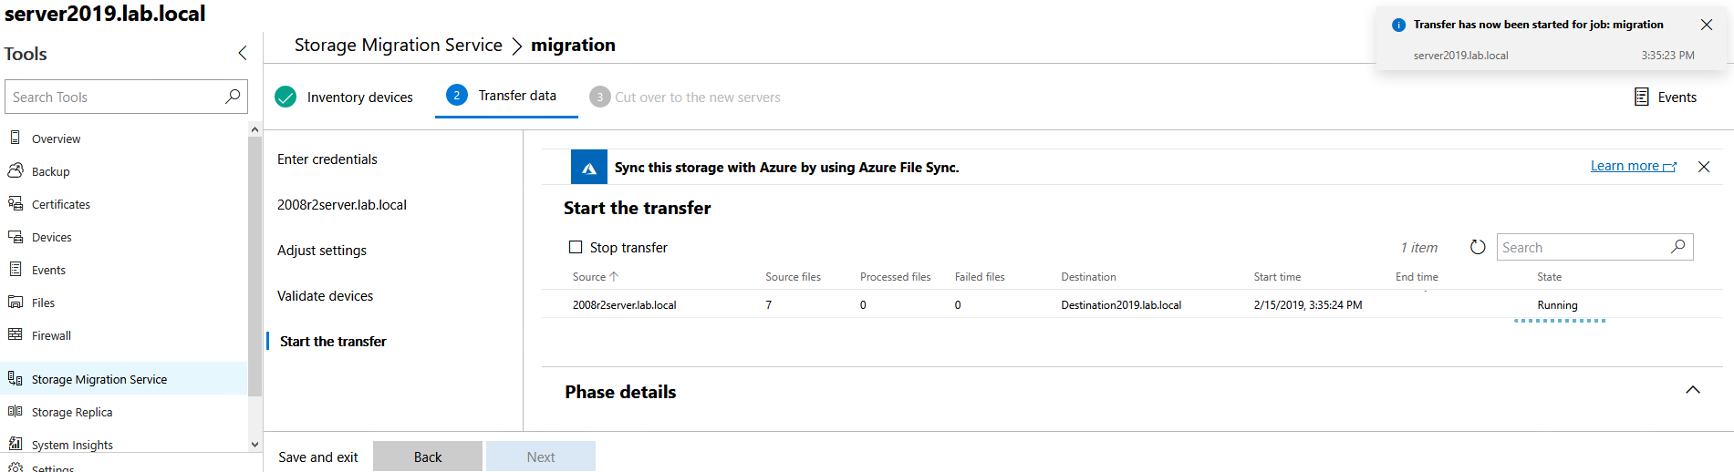Click the Running state cell
This screenshot has height=472, width=1734.
point(1557,304)
